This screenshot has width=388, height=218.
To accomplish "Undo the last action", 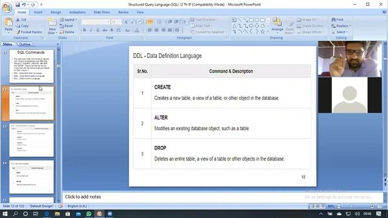I will coord(24,5).
